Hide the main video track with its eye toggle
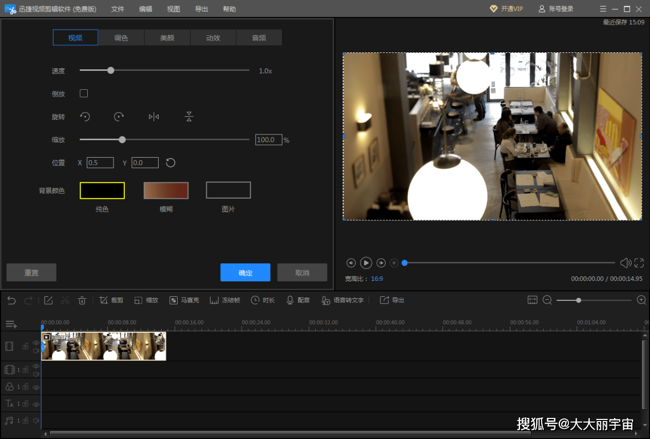 pyautogui.click(x=35, y=342)
